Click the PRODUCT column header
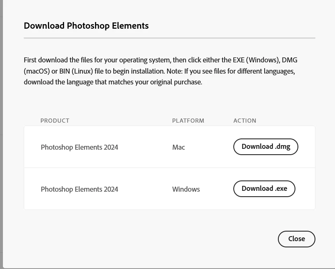The image size is (335, 269). point(55,121)
